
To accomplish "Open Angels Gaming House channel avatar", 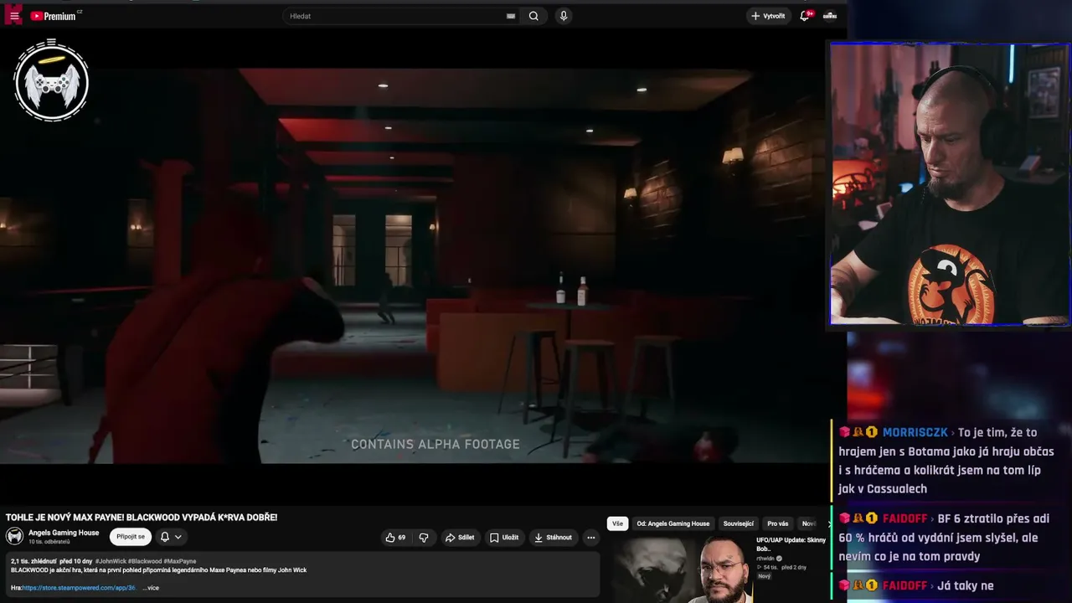I will coord(15,537).
